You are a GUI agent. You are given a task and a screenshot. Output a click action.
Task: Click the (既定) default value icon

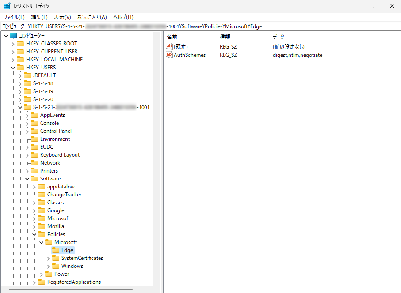169,46
